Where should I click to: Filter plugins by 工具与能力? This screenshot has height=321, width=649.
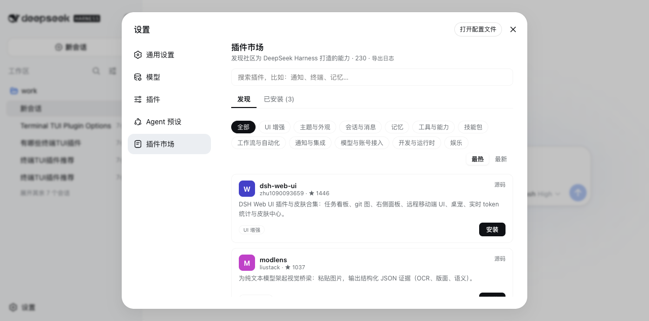[434, 127]
